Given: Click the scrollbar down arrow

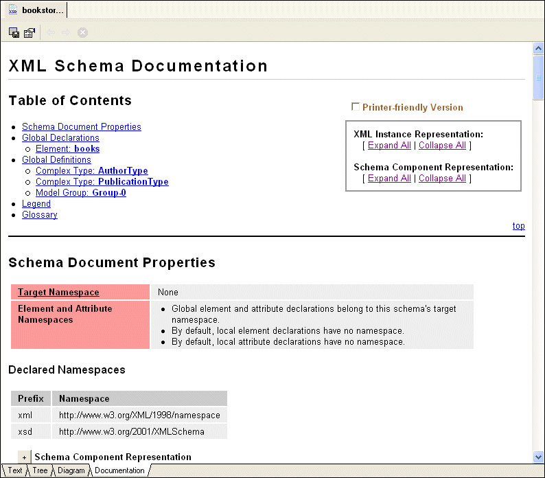Looking at the screenshot, I should pos(538,457).
